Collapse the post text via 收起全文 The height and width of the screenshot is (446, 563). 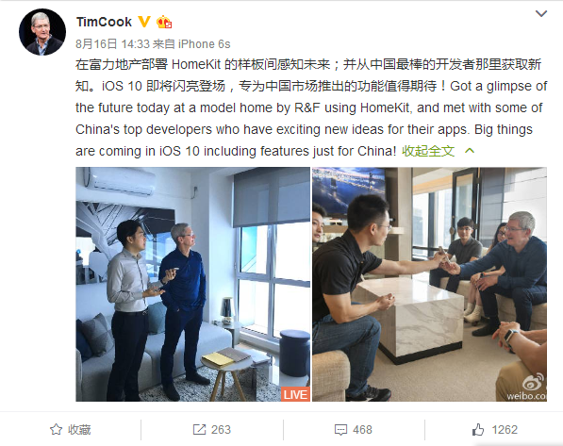[x=428, y=151]
